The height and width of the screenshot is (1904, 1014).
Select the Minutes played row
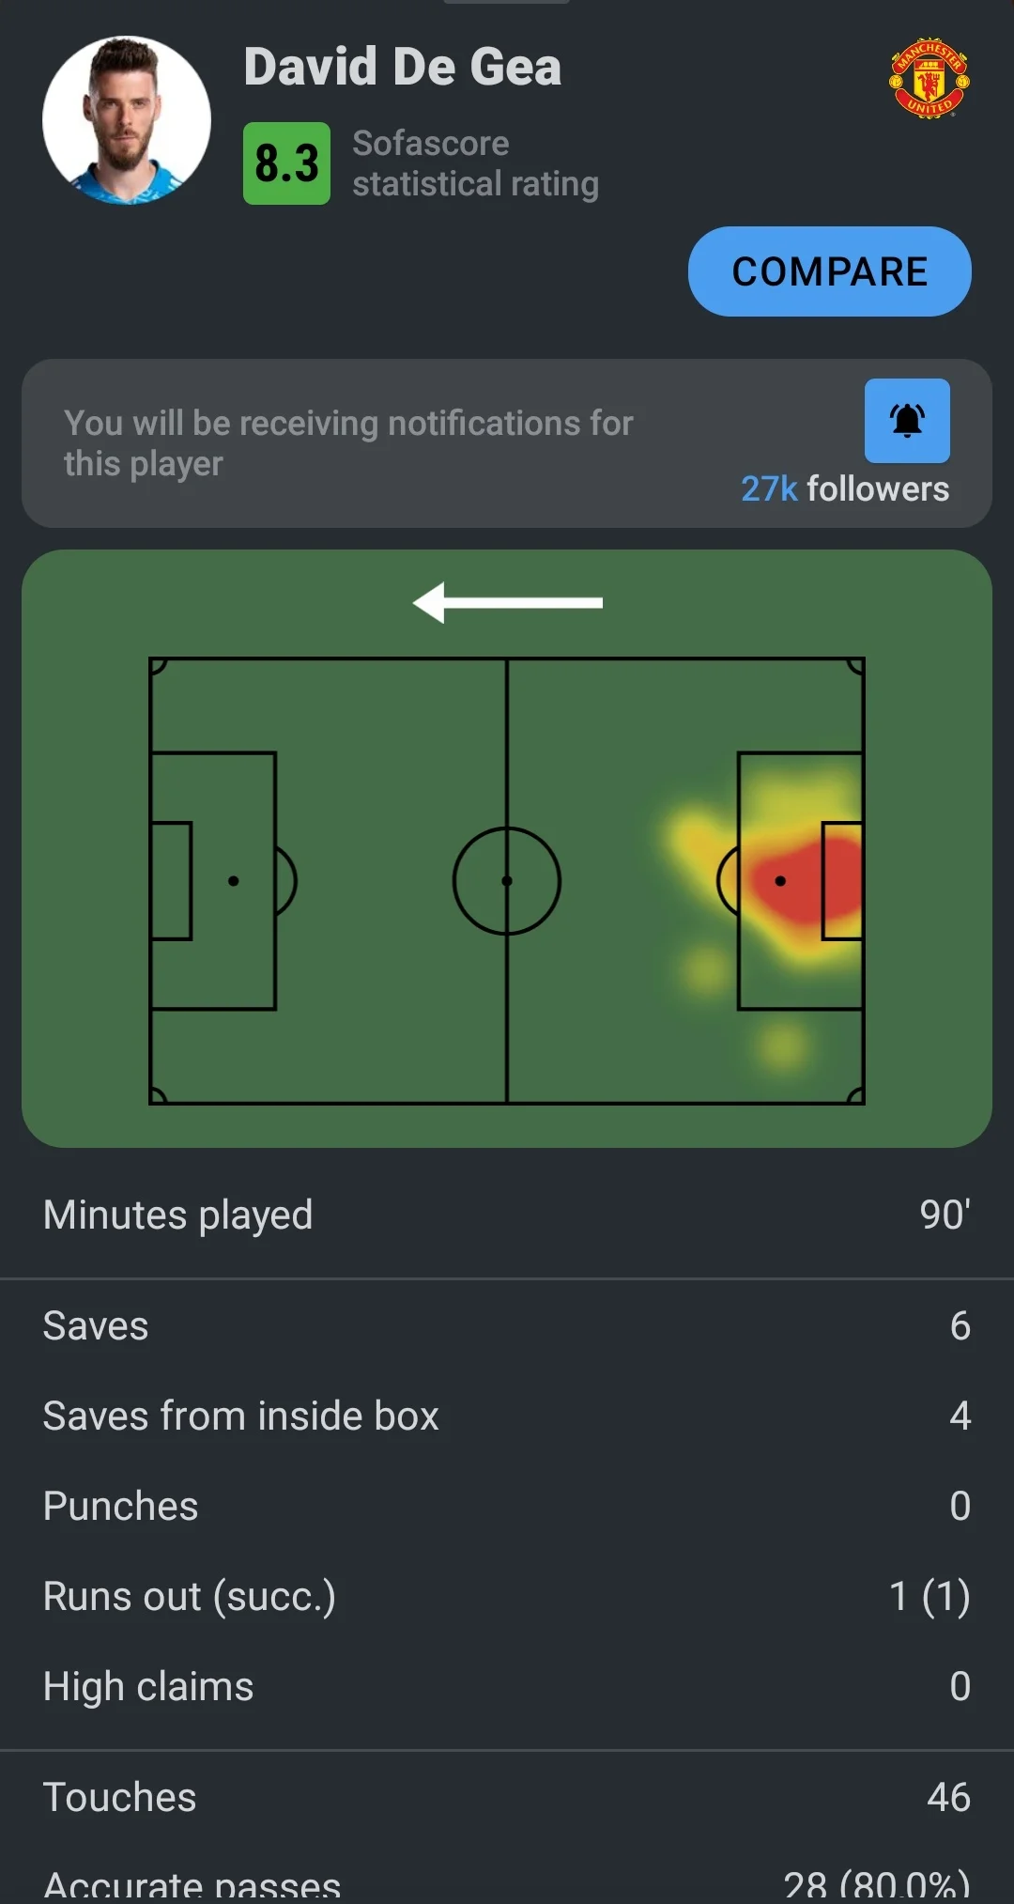click(507, 1215)
